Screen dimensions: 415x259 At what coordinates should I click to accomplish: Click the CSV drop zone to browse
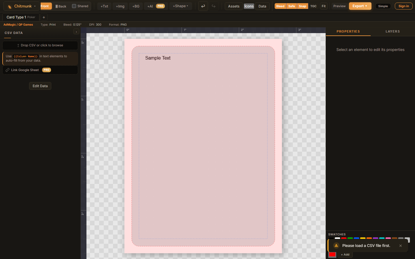click(x=40, y=45)
